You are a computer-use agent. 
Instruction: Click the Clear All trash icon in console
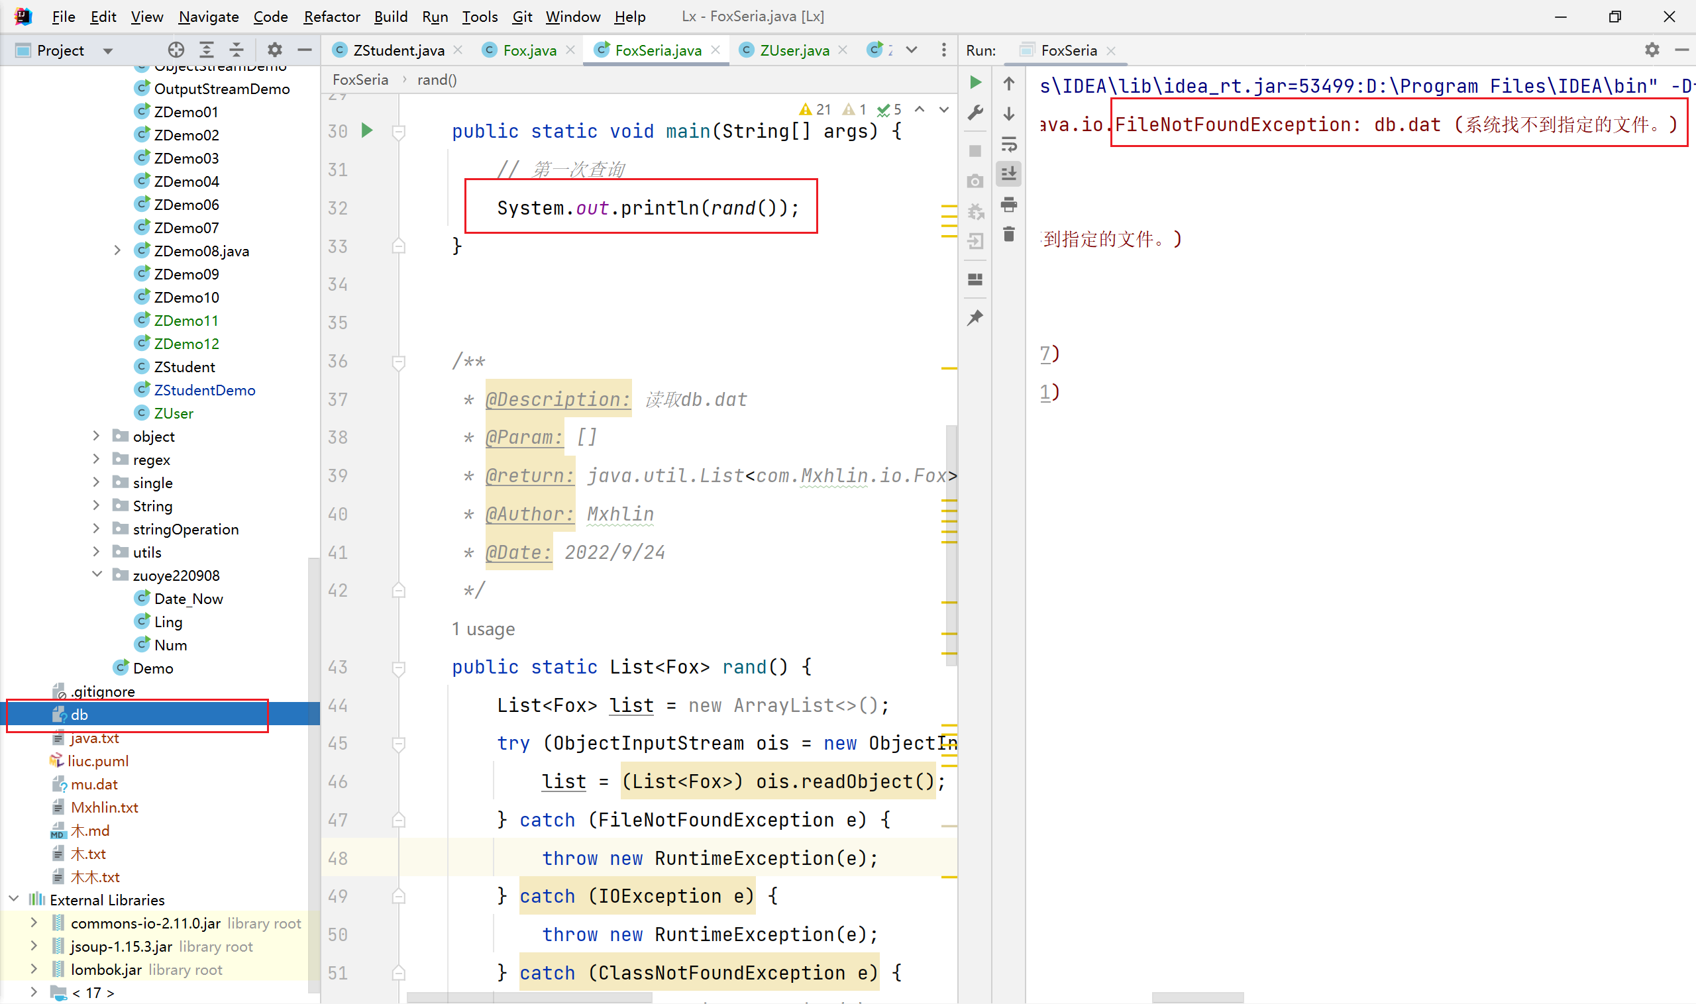pyautogui.click(x=1009, y=234)
